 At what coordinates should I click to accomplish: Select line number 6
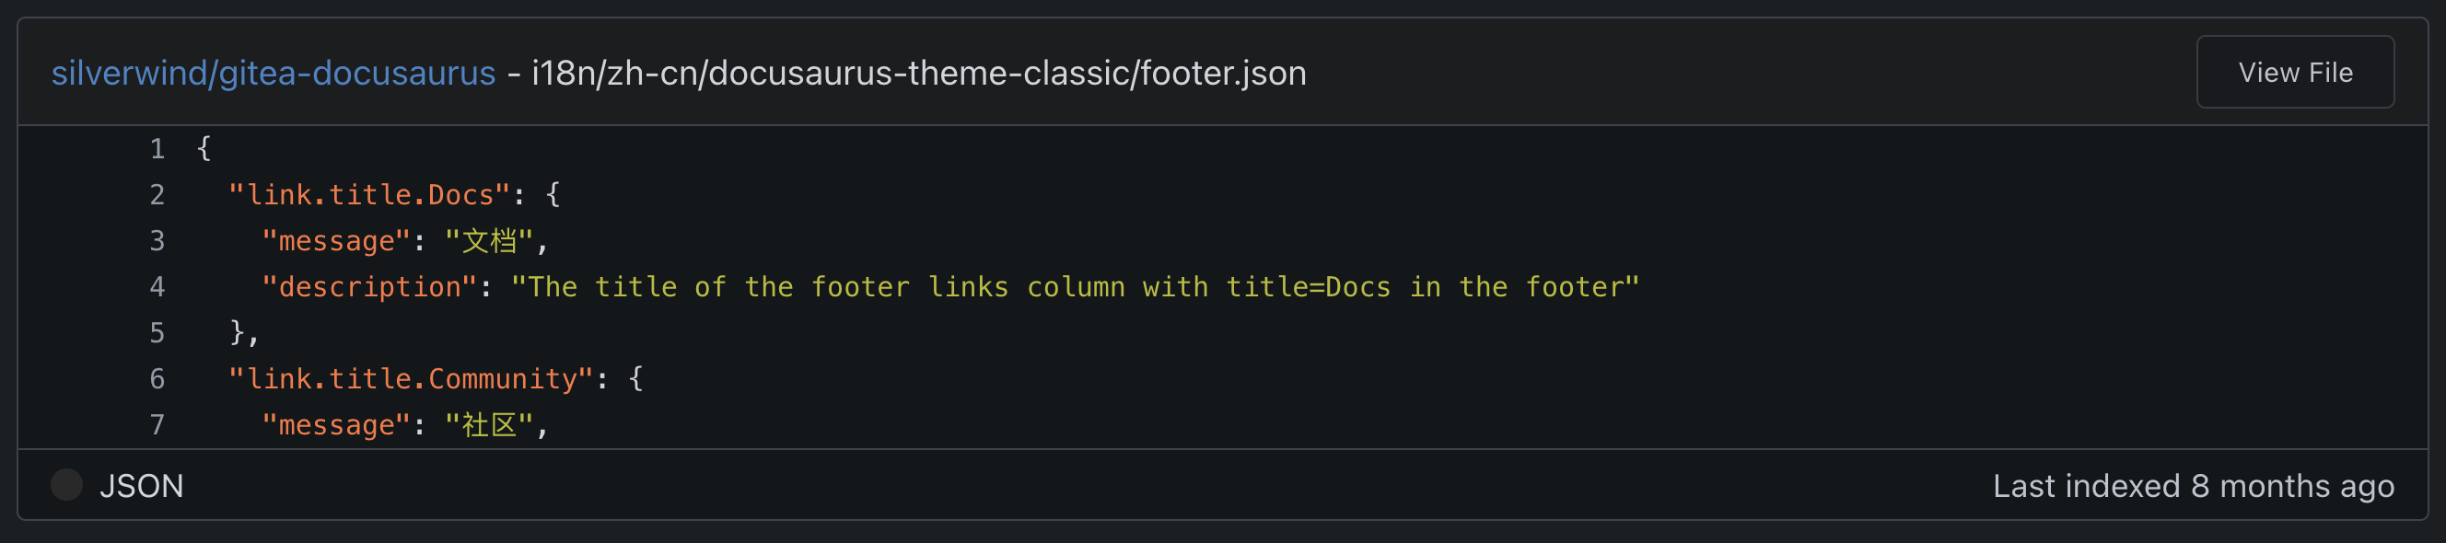157,379
